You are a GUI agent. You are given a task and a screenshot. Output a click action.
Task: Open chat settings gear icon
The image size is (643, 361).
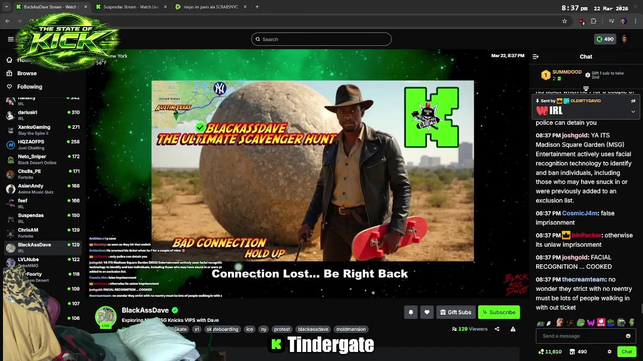(609, 351)
